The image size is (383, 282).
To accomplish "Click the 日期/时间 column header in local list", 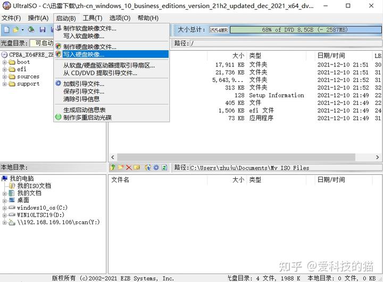I will [x=343, y=180].
